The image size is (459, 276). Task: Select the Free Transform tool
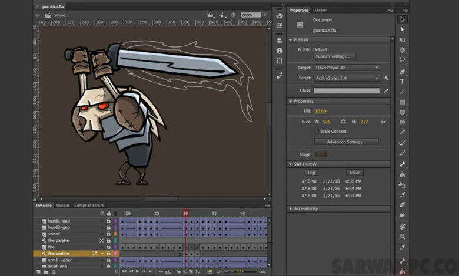(403, 40)
